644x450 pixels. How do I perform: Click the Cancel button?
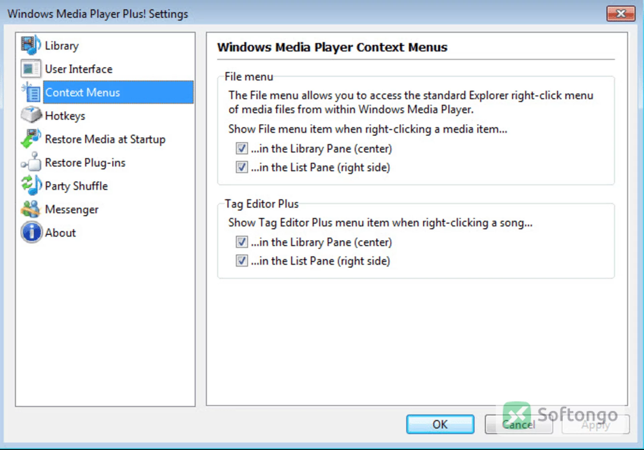[519, 424]
